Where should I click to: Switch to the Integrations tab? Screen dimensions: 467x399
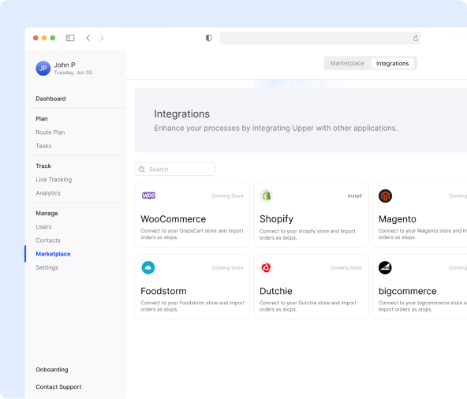point(392,63)
